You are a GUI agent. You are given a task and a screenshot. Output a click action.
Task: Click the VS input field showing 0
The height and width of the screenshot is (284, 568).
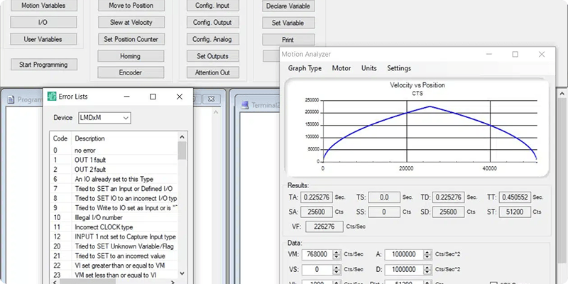pyautogui.click(x=317, y=270)
